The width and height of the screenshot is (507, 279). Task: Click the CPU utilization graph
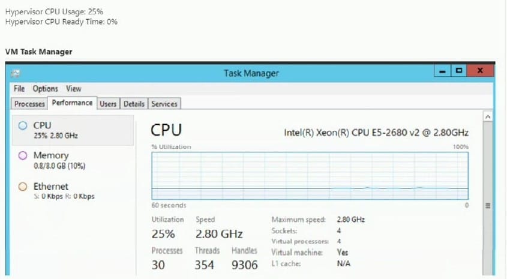310,175
